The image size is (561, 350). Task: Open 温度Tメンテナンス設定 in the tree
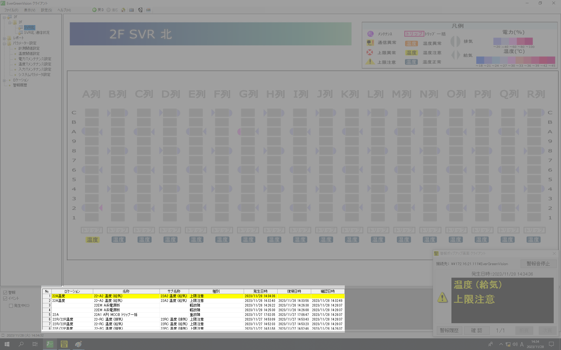click(x=35, y=64)
